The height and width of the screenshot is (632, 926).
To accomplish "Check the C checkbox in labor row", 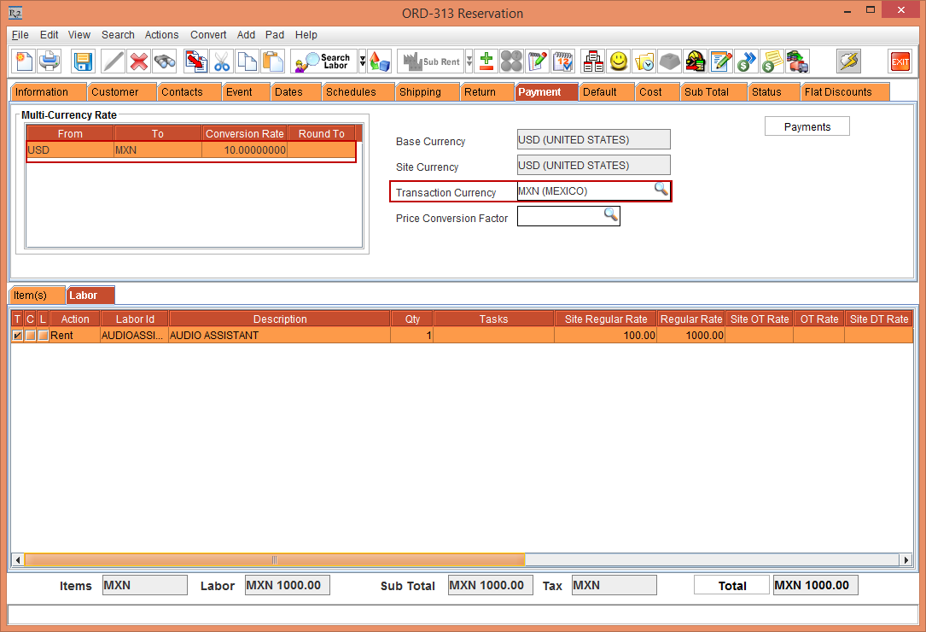I will click(x=30, y=336).
